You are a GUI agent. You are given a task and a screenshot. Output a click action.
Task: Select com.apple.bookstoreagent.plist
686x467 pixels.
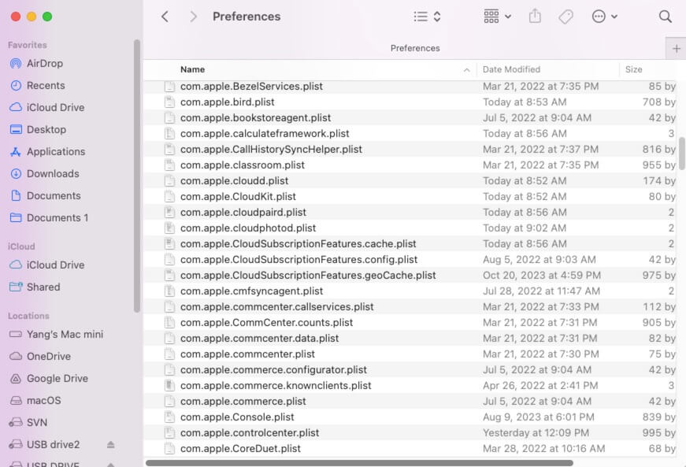click(255, 118)
